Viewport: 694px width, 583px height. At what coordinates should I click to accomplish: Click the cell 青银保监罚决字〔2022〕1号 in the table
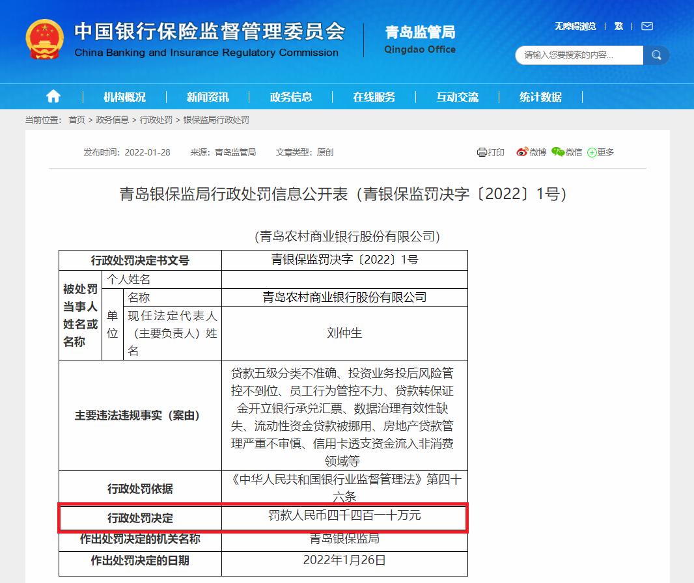tap(344, 260)
